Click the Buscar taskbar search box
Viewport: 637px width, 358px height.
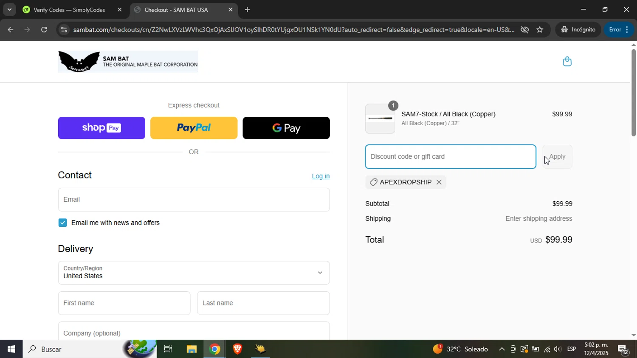89,349
